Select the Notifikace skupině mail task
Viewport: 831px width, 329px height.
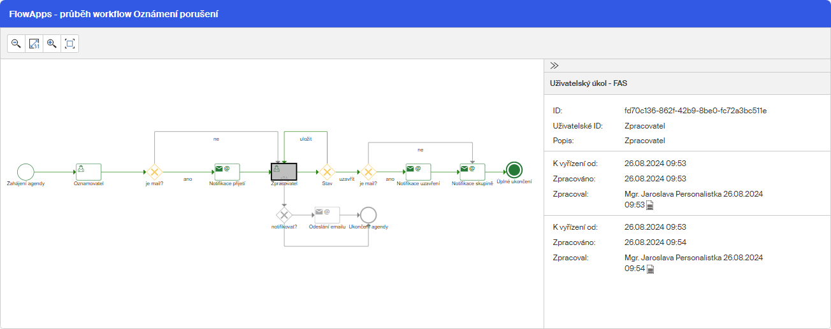472,172
